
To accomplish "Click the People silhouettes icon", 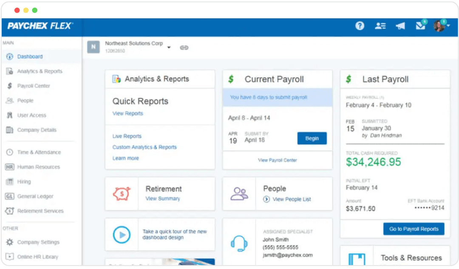I will [238, 193].
